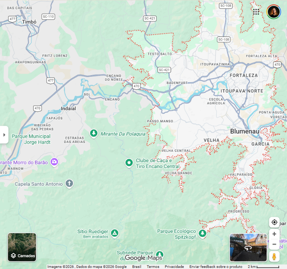Open the Capela Santo Antonio church pin
287x269 pixels.
click(69, 184)
